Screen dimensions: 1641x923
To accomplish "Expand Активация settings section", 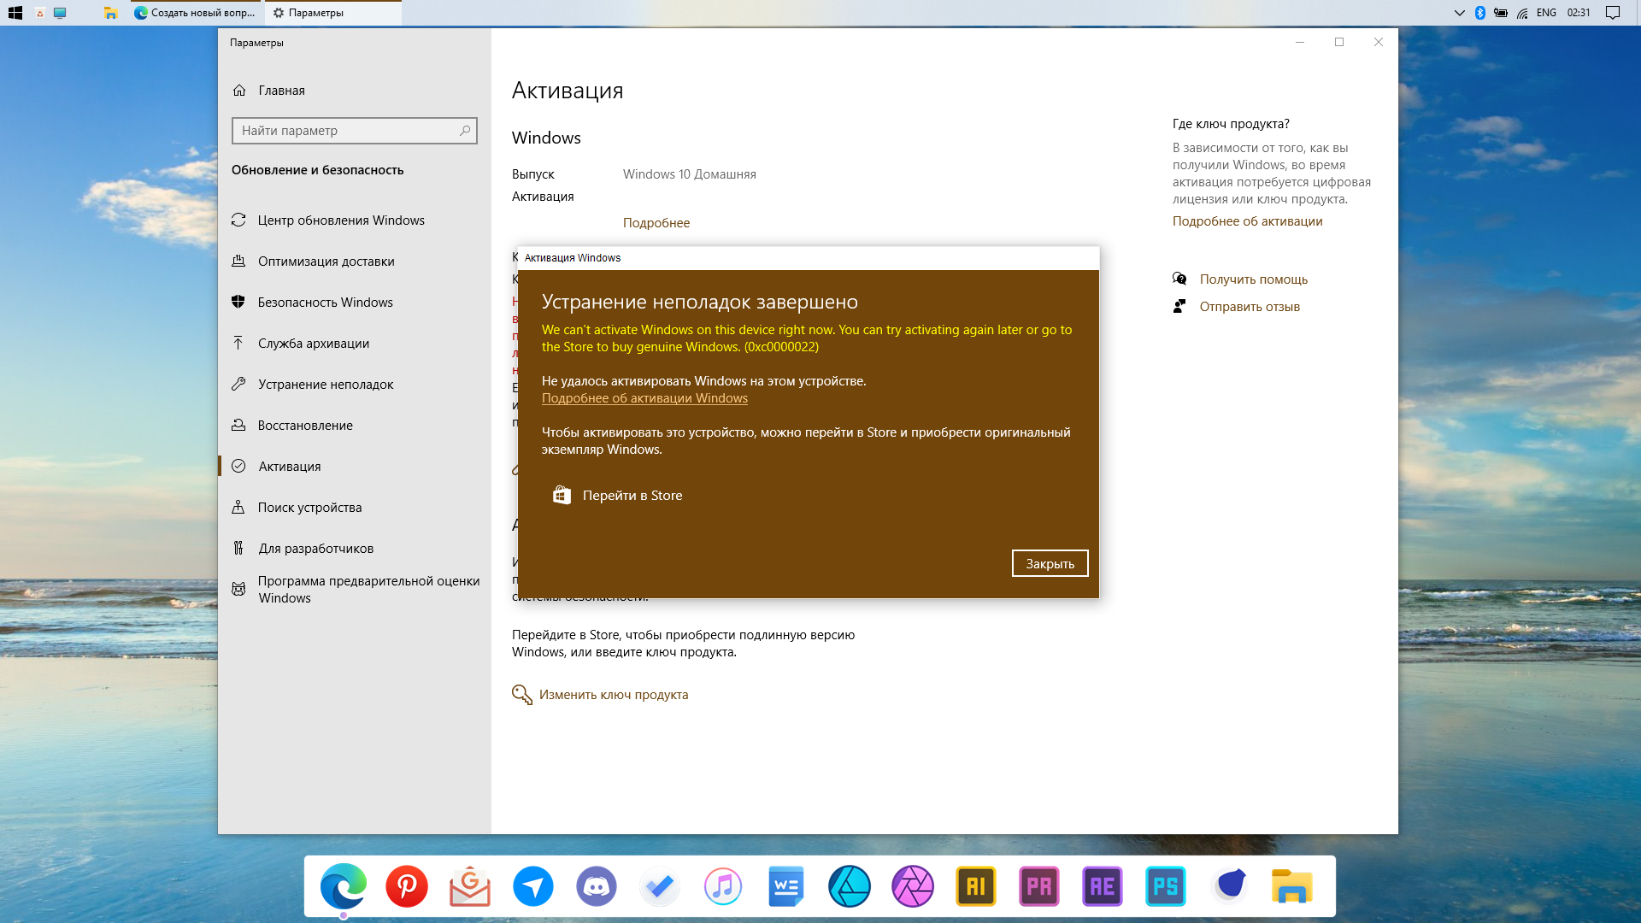I will [x=289, y=466].
